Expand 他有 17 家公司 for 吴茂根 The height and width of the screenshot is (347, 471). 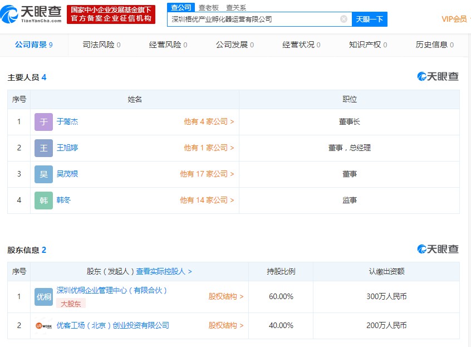tap(207, 174)
